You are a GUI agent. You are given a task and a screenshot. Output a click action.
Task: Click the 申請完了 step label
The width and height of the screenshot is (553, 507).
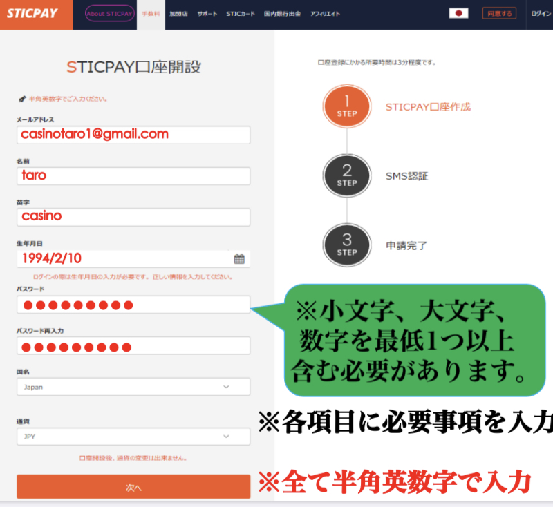coord(406,246)
